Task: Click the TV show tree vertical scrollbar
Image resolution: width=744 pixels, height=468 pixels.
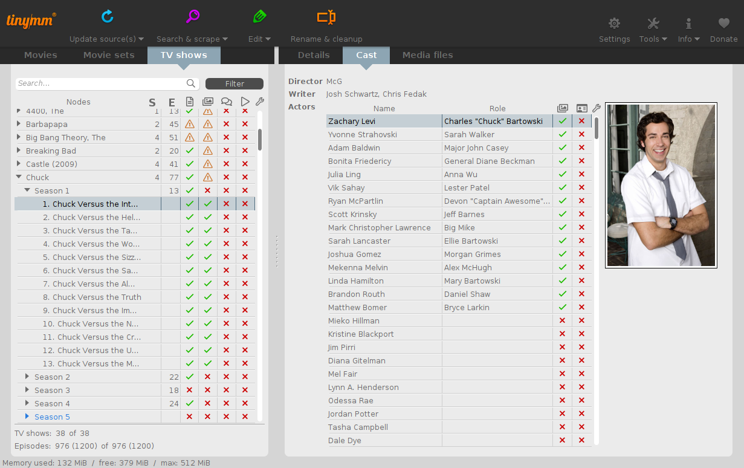Action: (260, 140)
